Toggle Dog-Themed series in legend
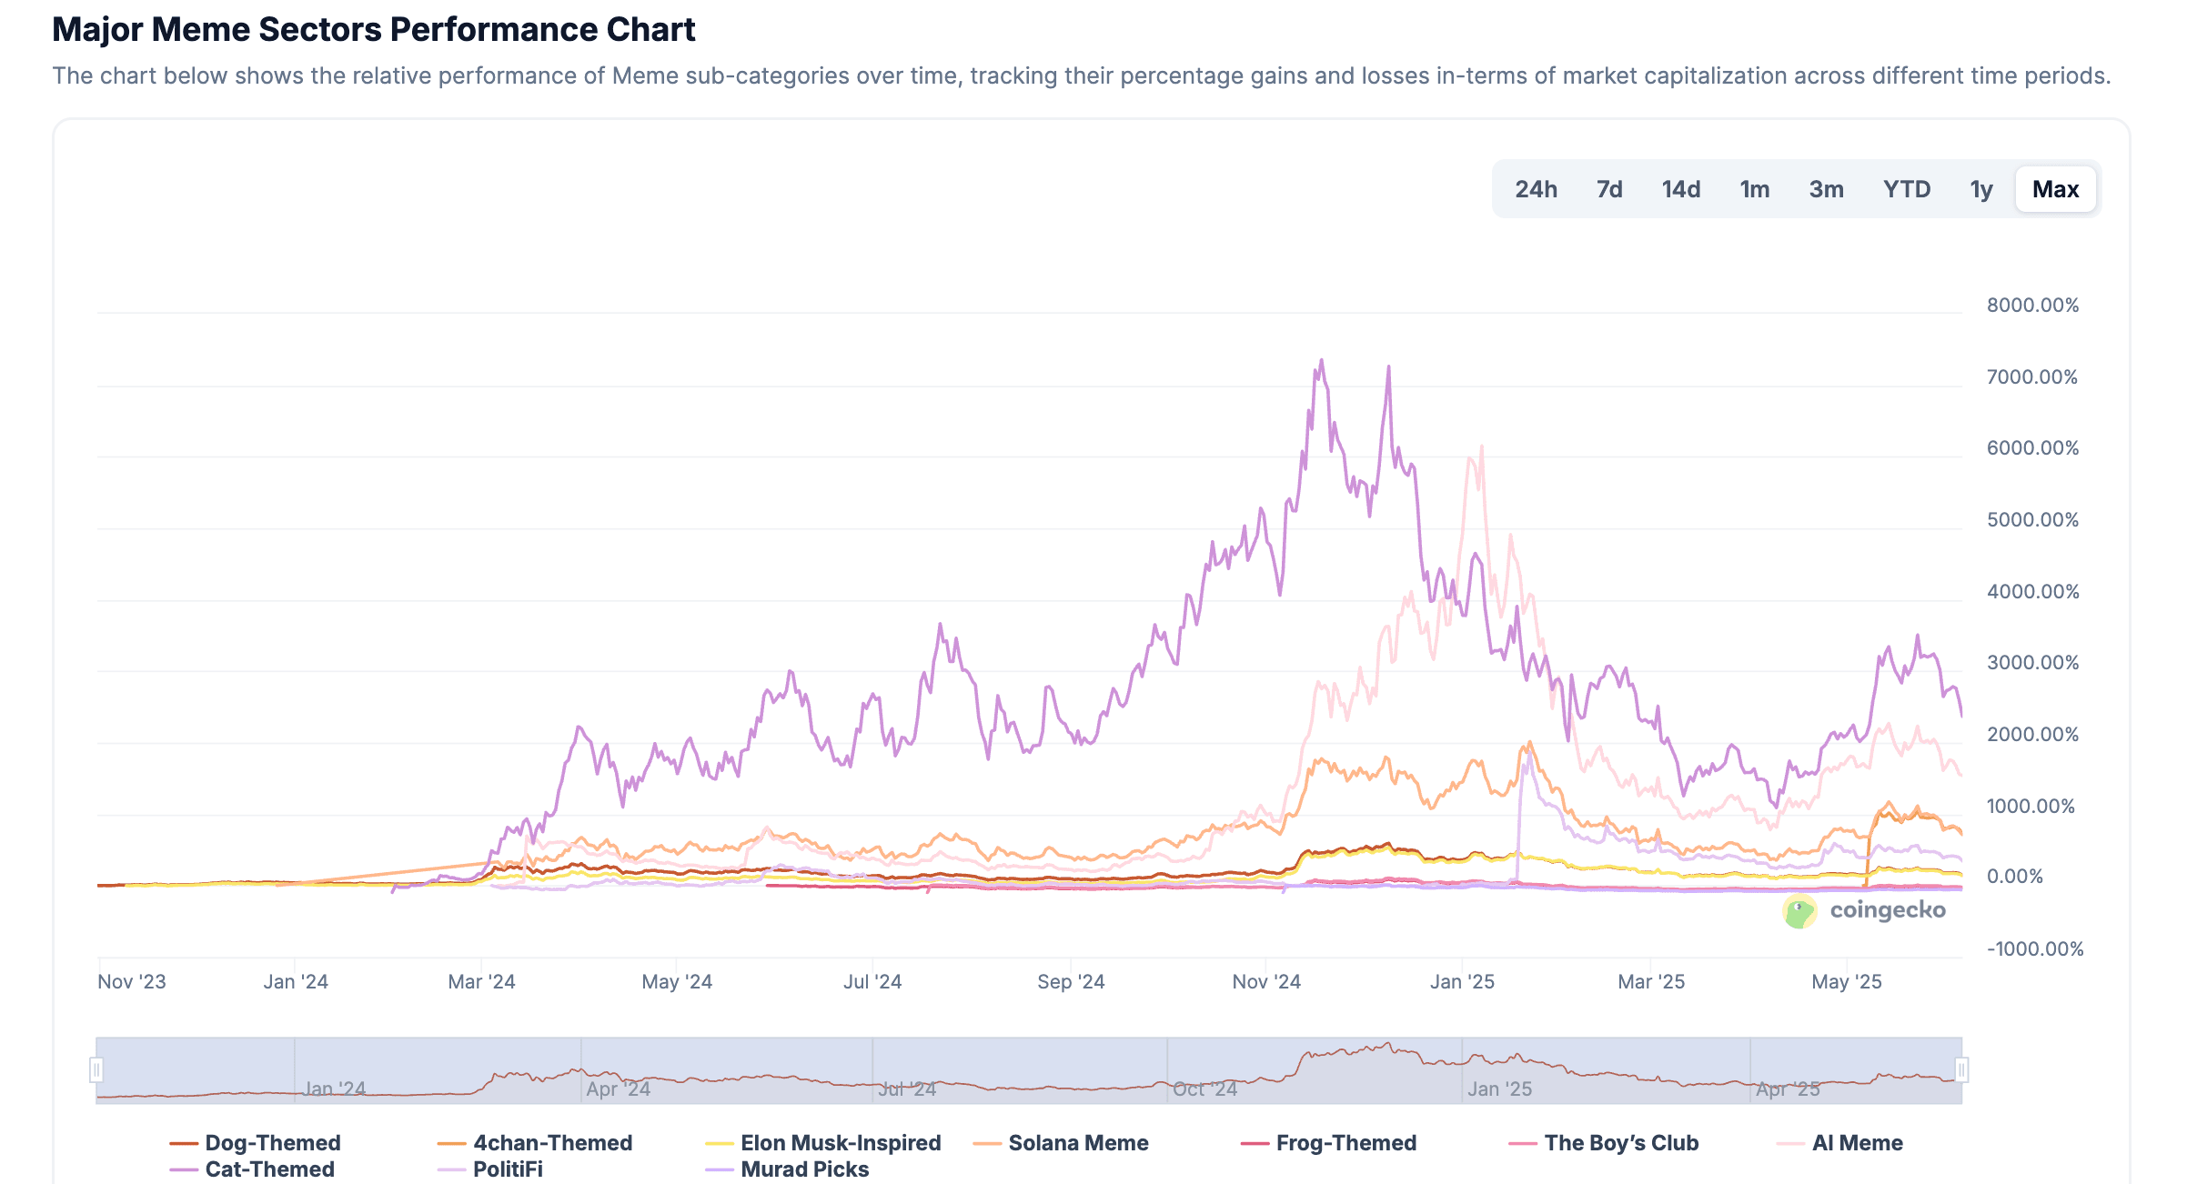2187x1184 pixels. 272,1142
